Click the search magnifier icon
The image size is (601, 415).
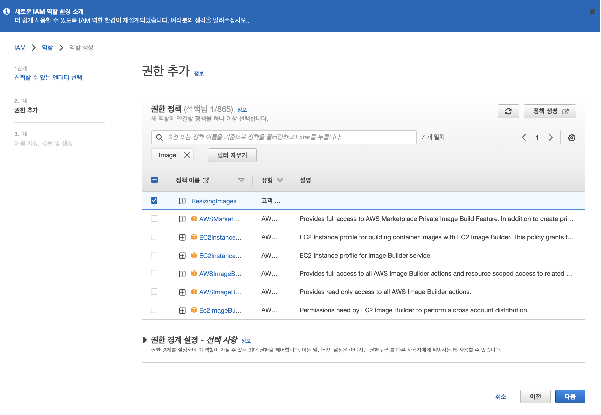159,137
